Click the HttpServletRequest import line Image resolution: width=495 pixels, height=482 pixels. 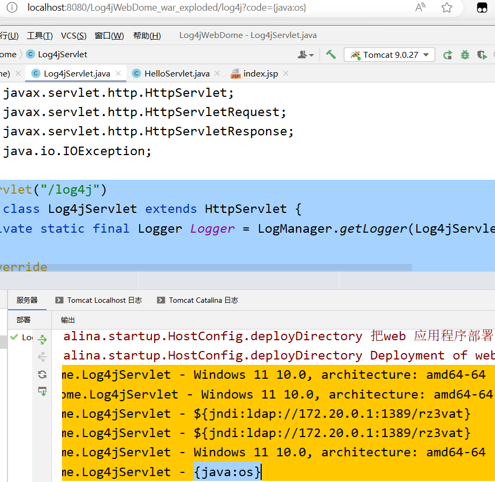click(144, 112)
